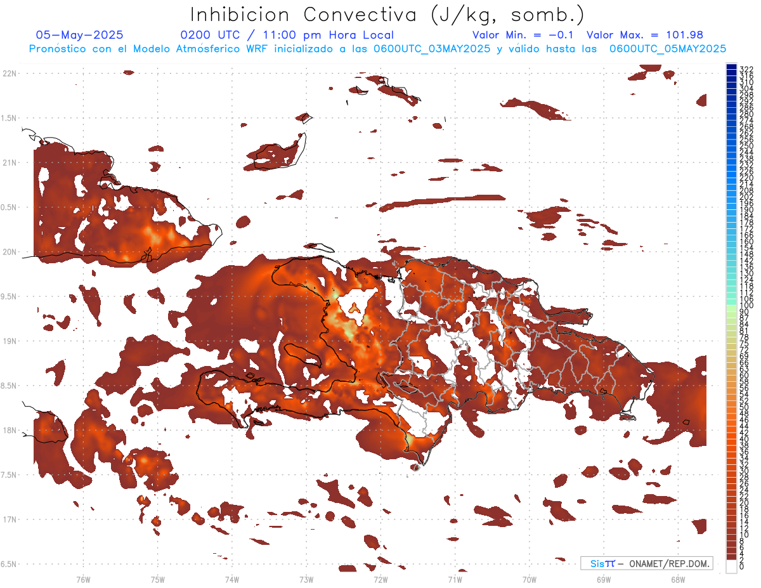The height and width of the screenshot is (588, 761).
Task: Click the "68W" longitude label
Action: (677, 579)
